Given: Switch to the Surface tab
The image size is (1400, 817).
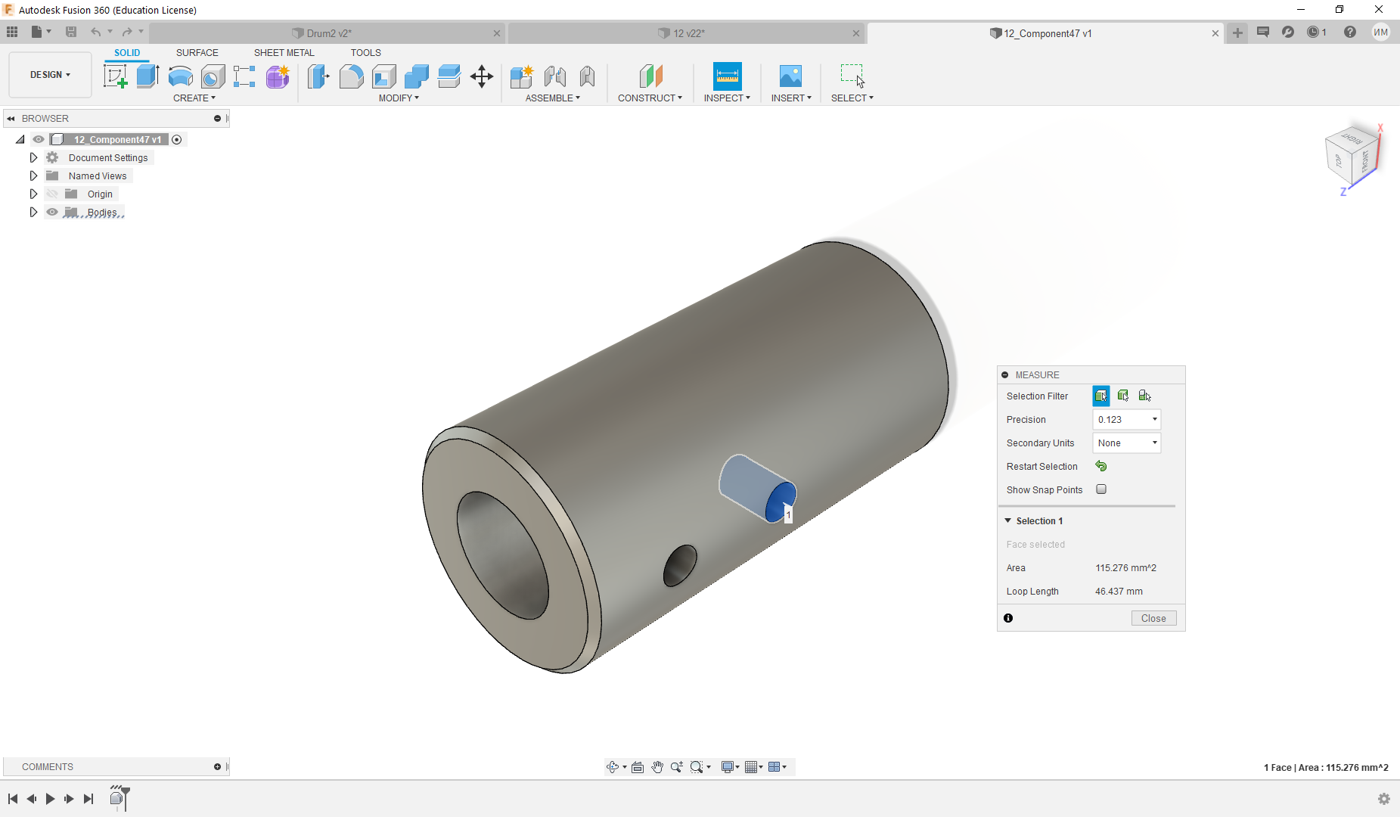Looking at the screenshot, I should point(197,53).
